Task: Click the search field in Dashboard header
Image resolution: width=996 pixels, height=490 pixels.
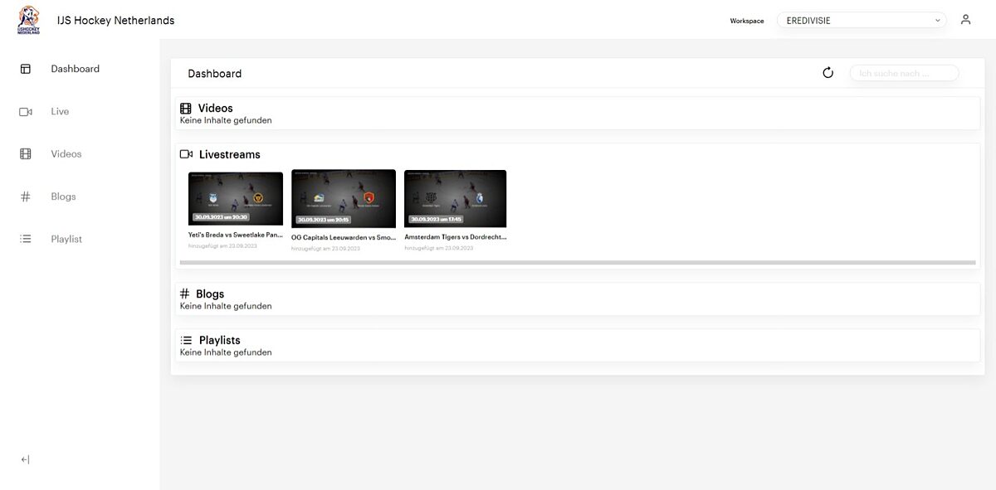Action: (x=903, y=74)
